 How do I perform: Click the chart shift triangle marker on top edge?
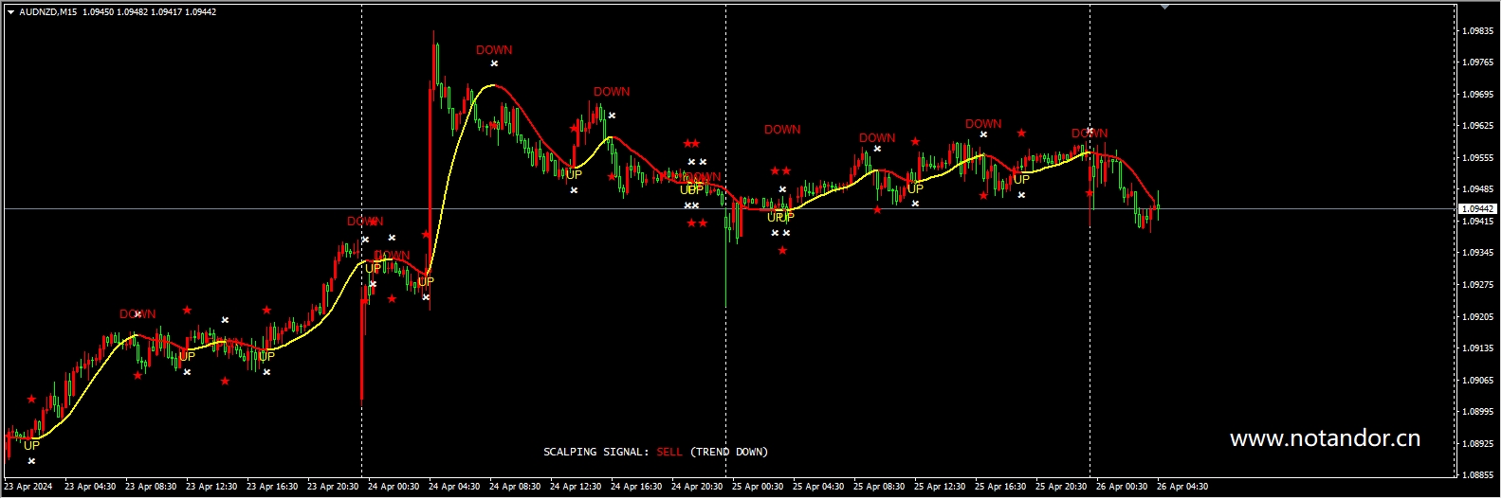point(1164,7)
